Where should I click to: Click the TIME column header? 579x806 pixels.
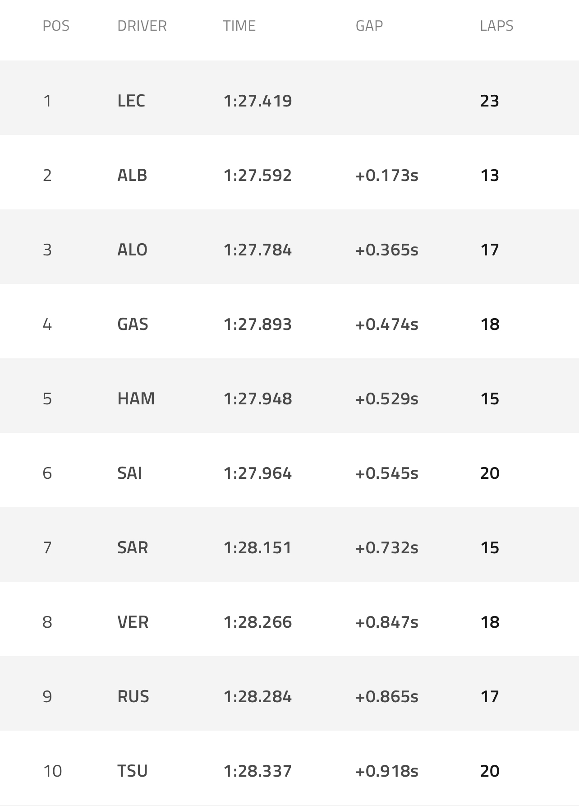(x=239, y=26)
